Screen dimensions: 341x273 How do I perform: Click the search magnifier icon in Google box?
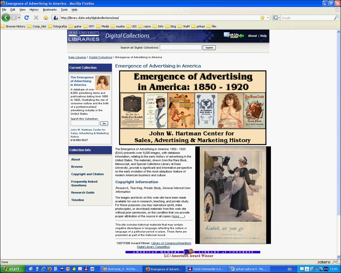[336, 18]
